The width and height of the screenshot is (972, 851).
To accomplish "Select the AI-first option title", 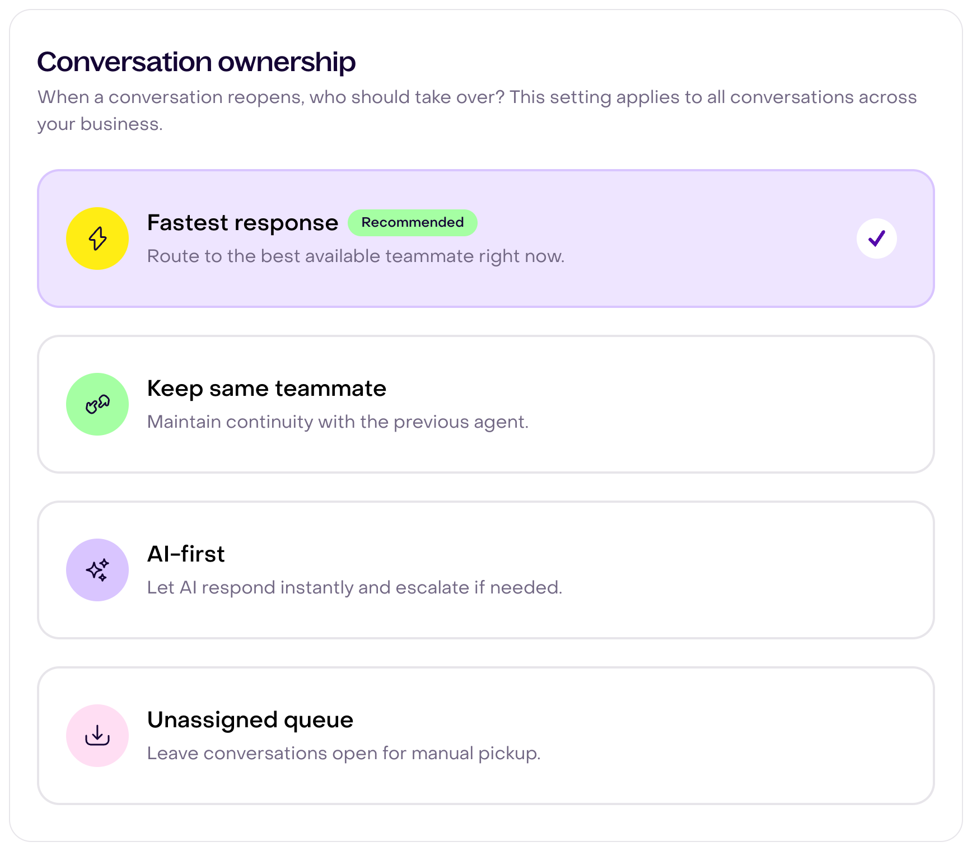I will (186, 554).
